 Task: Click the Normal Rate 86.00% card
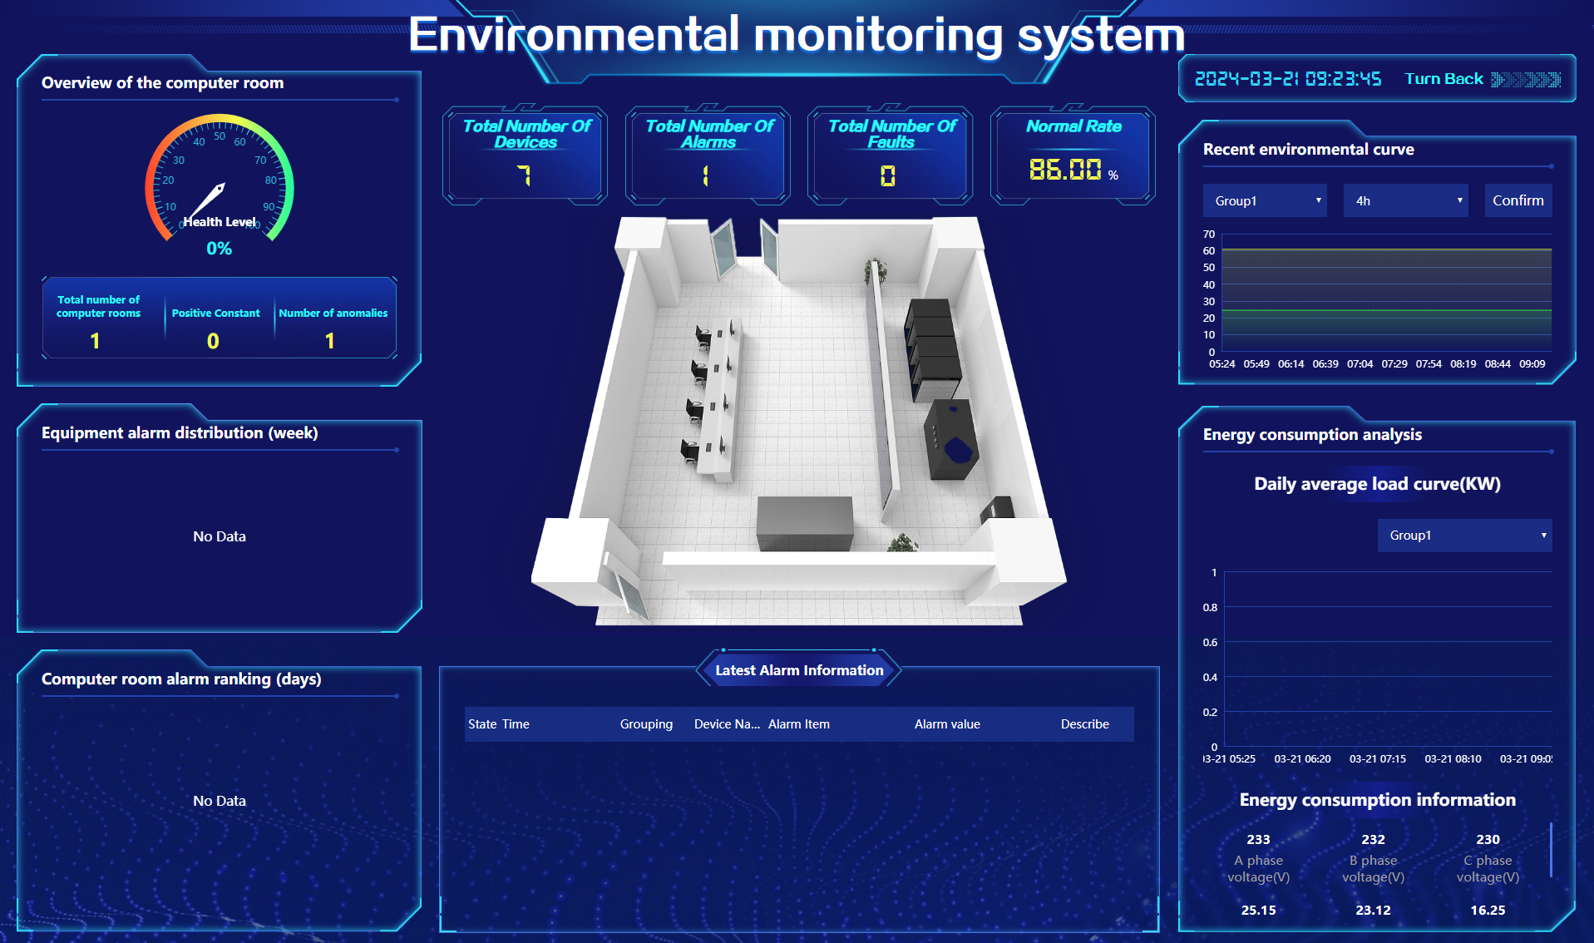click(x=1073, y=156)
